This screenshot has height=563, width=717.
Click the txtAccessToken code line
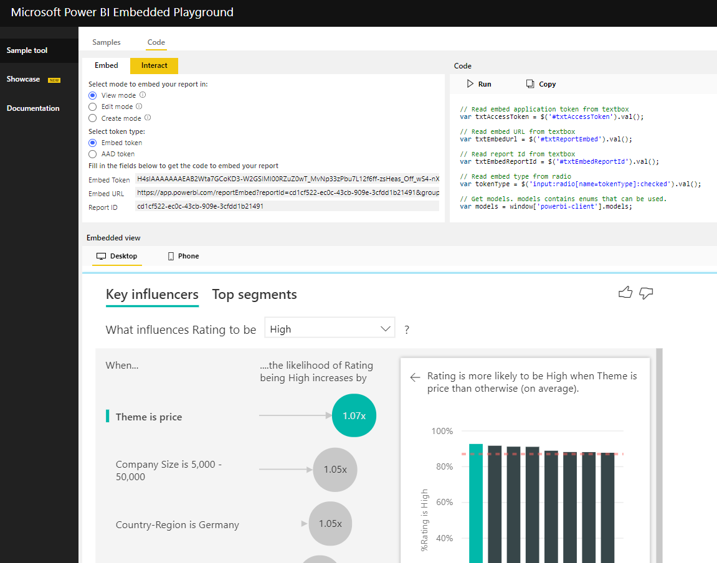tap(551, 117)
